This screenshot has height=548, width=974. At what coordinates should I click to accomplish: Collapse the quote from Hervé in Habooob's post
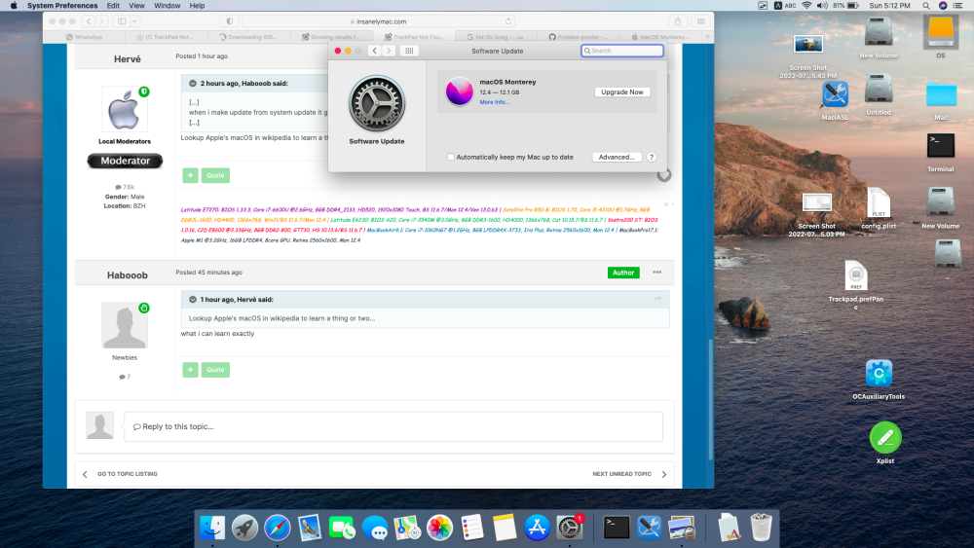point(193,299)
